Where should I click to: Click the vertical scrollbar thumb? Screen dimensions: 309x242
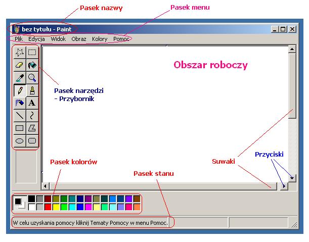point(292,86)
